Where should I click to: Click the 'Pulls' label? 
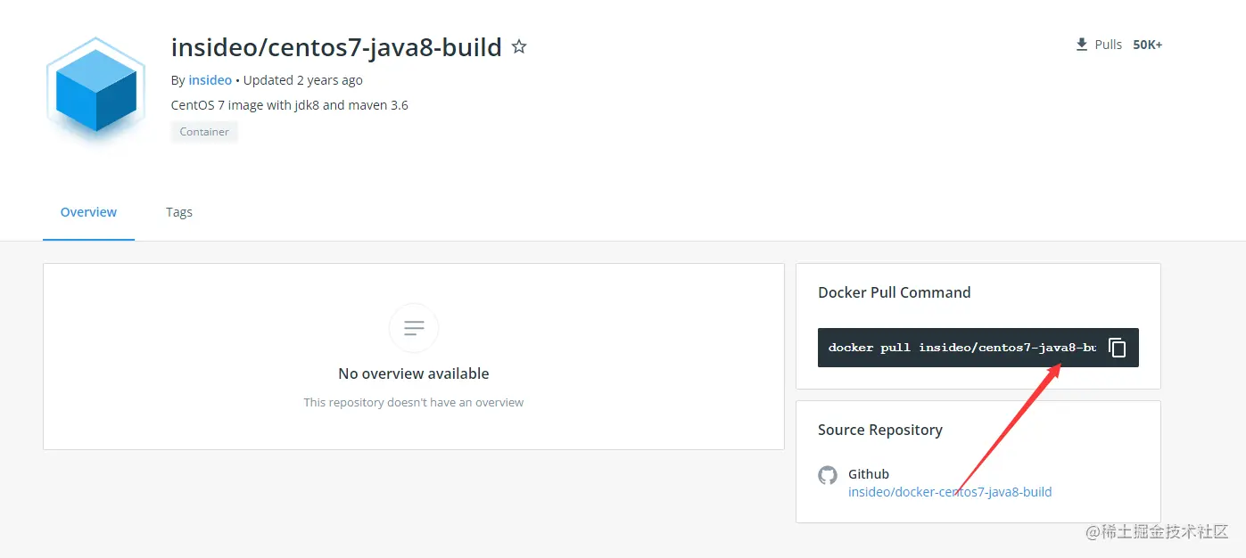pos(1109,45)
